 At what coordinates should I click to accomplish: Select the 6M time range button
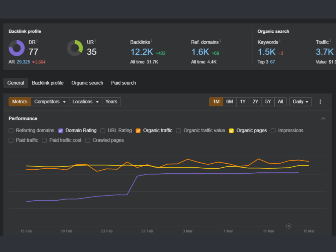(229, 102)
